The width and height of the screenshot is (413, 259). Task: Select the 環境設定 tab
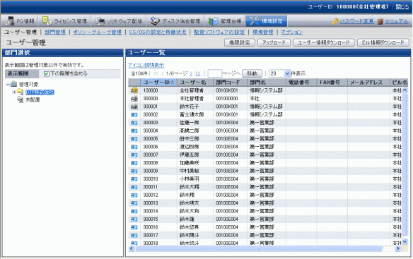coord(267,21)
